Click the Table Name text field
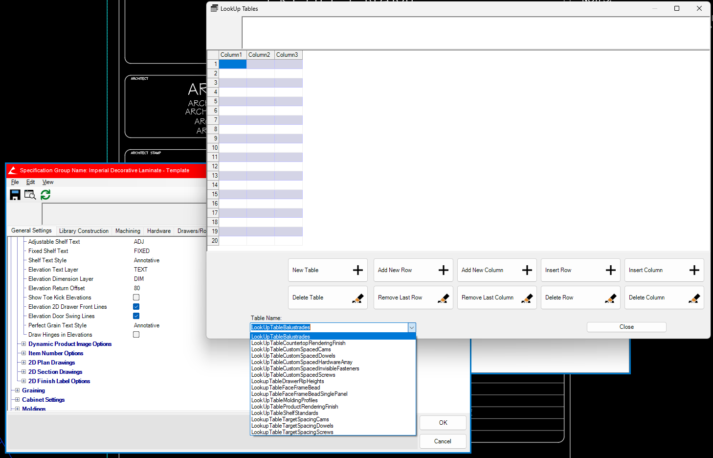713x458 pixels. (329, 327)
